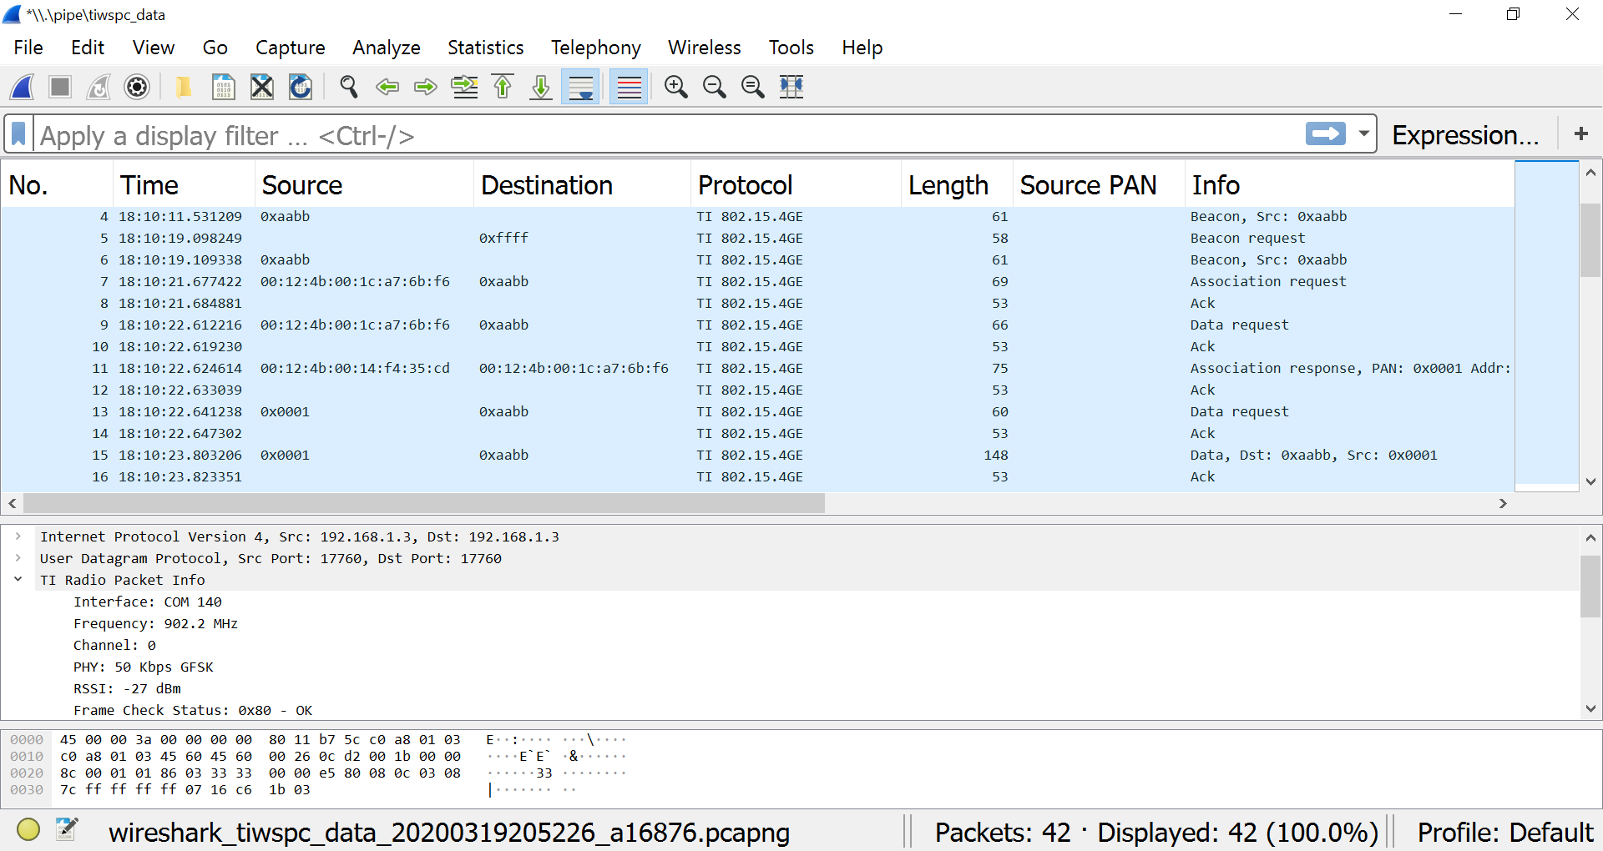Go to the first packet
This screenshot has width=1603, height=851.
[x=503, y=87]
